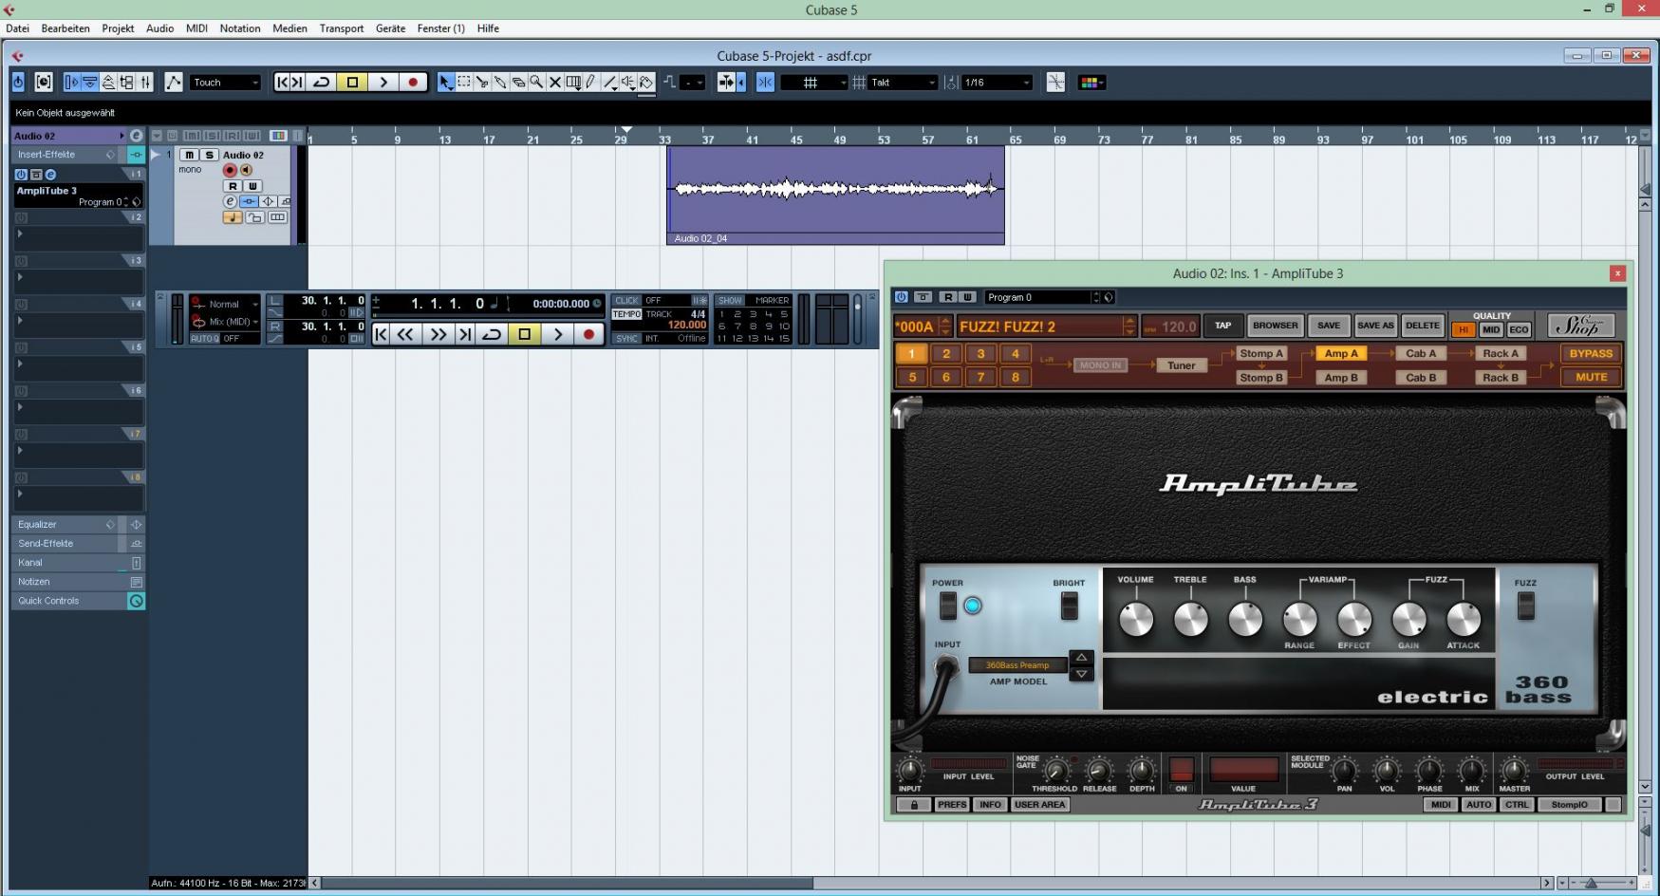Image resolution: width=1660 pixels, height=896 pixels.
Task: Select the Object Selection arrow tool
Action: click(x=444, y=83)
